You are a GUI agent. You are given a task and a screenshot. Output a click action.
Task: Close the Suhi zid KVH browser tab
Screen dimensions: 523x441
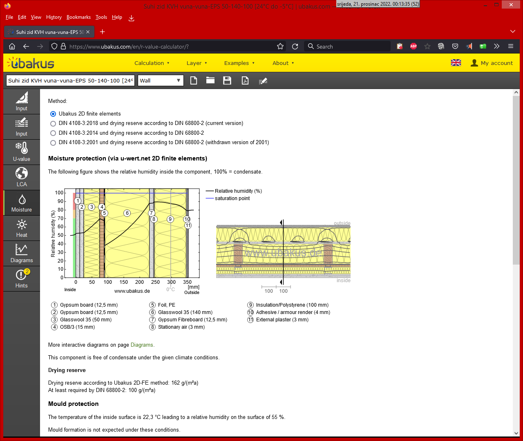point(88,32)
